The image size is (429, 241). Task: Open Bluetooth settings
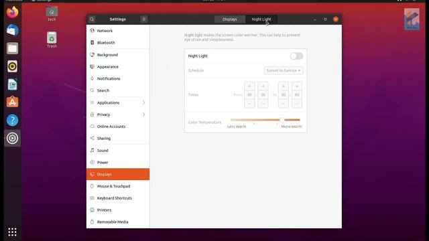118,43
